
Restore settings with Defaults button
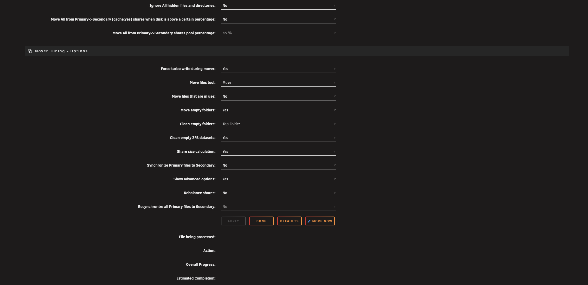[x=289, y=221]
